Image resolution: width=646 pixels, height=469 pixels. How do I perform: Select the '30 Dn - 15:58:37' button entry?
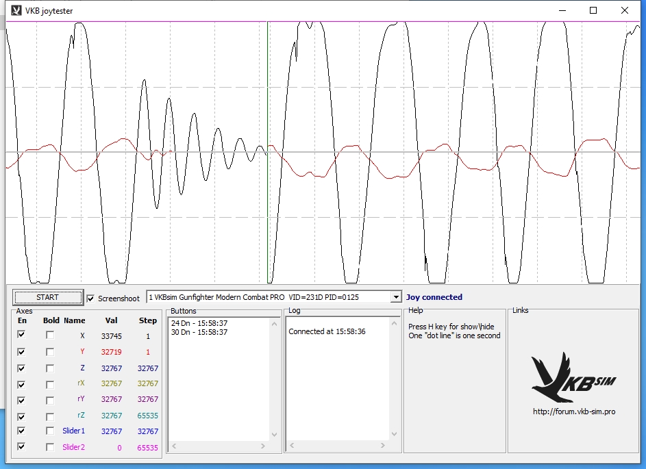click(x=199, y=332)
